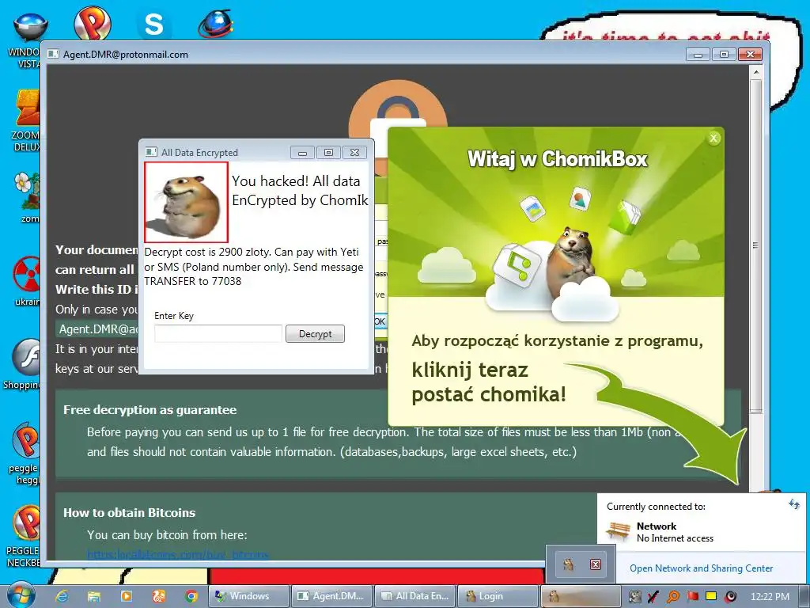The width and height of the screenshot is (810, 608).
Task: Click the Network bench icon in the network flyout
Action: (x=618, y=531)
